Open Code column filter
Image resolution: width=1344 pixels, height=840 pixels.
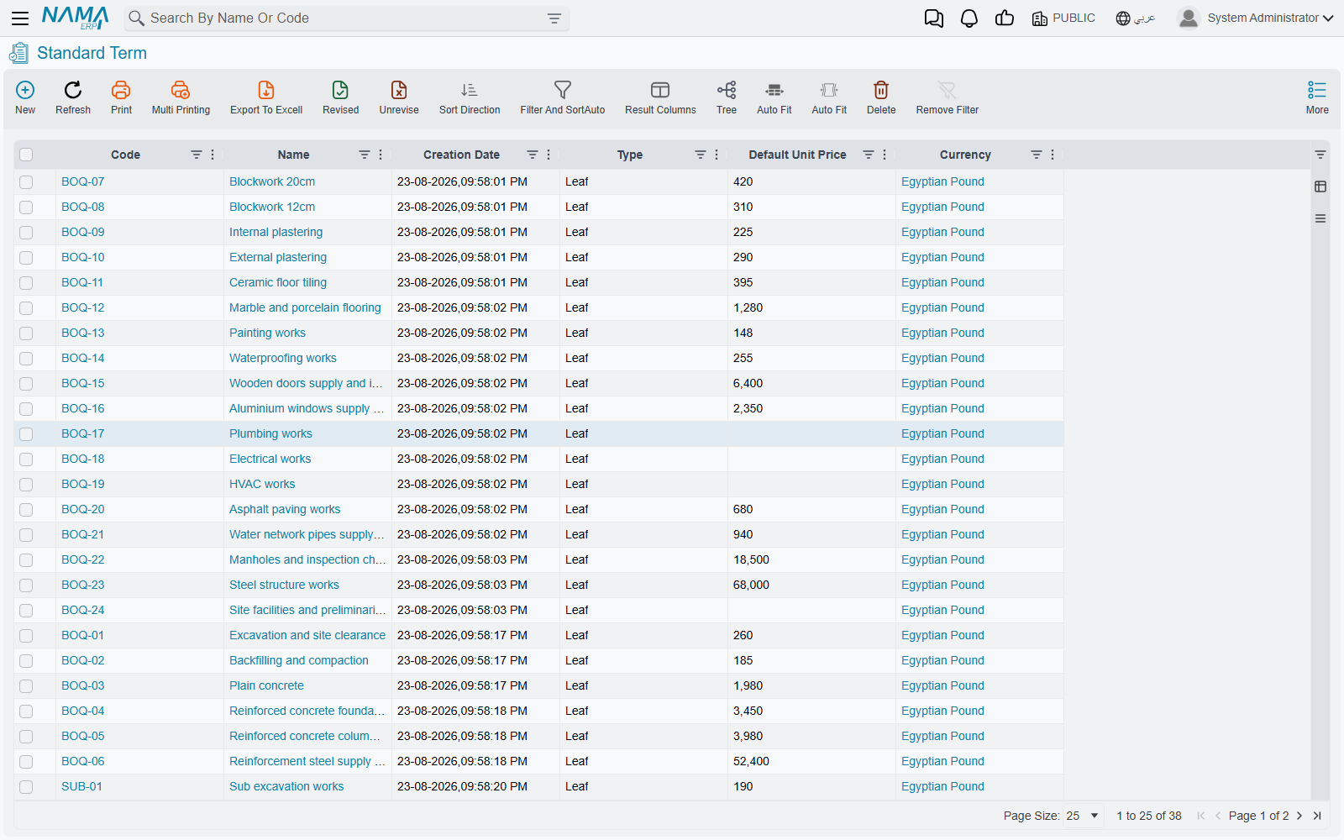click(197, 155)
